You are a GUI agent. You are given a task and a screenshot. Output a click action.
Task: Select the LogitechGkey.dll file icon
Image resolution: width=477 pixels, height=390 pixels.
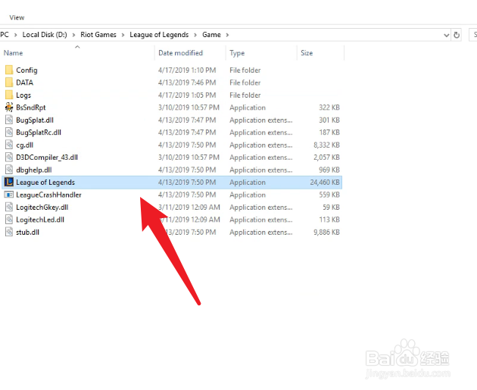(9, 207)
